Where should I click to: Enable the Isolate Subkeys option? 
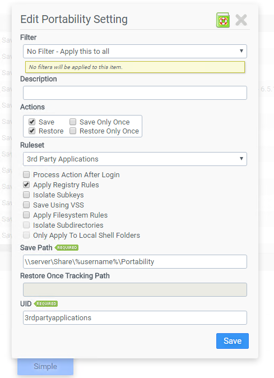26,195
